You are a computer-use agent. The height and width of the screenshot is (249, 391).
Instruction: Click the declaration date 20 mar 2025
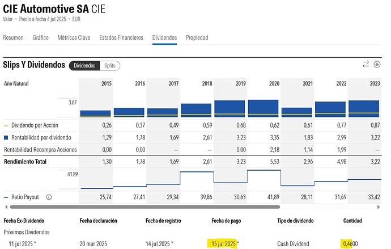[93, 244]
